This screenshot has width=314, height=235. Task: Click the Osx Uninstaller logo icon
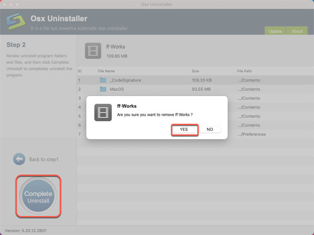point(16,22)
